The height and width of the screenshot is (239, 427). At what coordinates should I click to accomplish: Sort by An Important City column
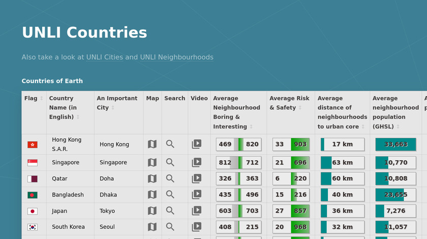[117, 103]
